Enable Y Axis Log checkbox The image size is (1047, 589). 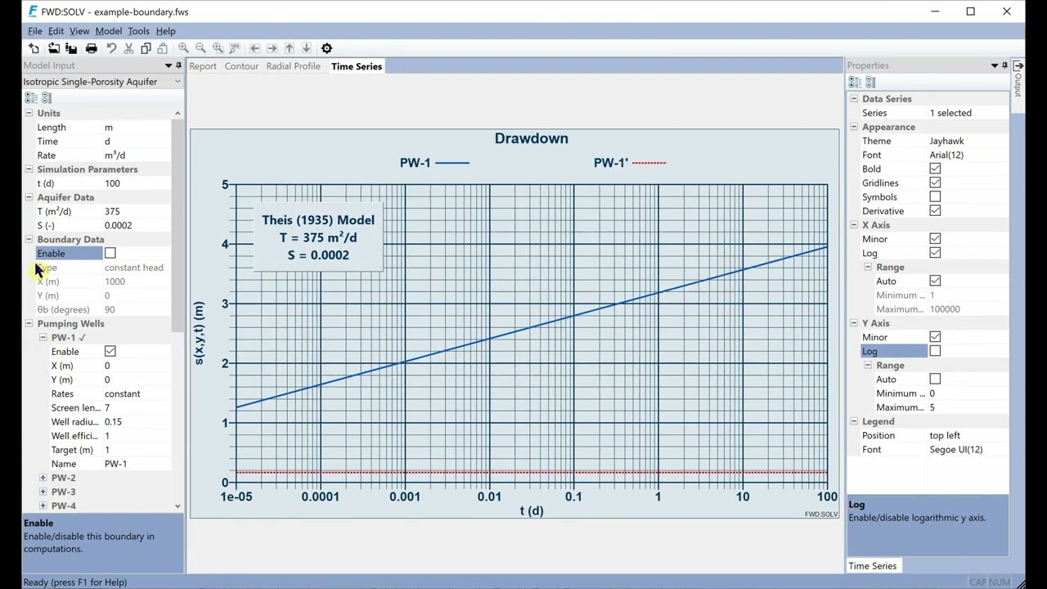[935, 351]
